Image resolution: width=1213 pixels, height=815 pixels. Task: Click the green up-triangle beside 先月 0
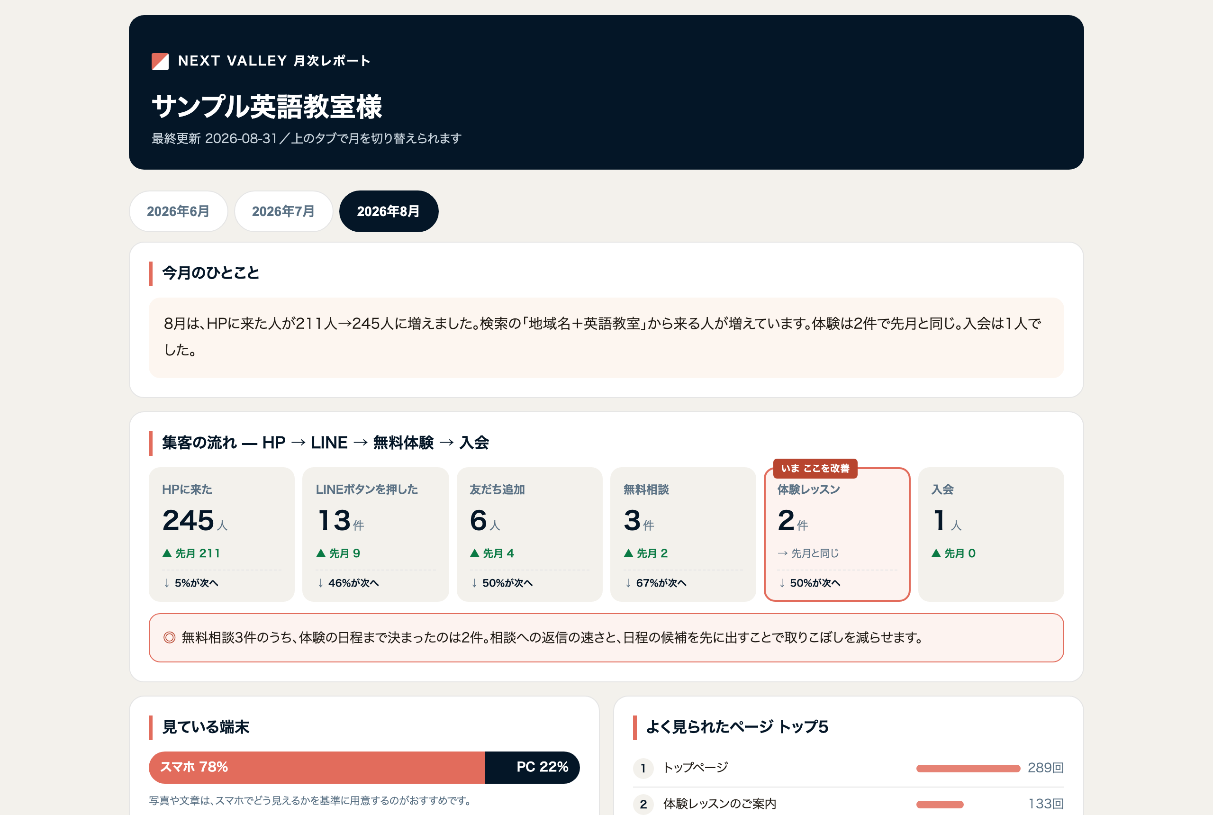click(936, 553)
